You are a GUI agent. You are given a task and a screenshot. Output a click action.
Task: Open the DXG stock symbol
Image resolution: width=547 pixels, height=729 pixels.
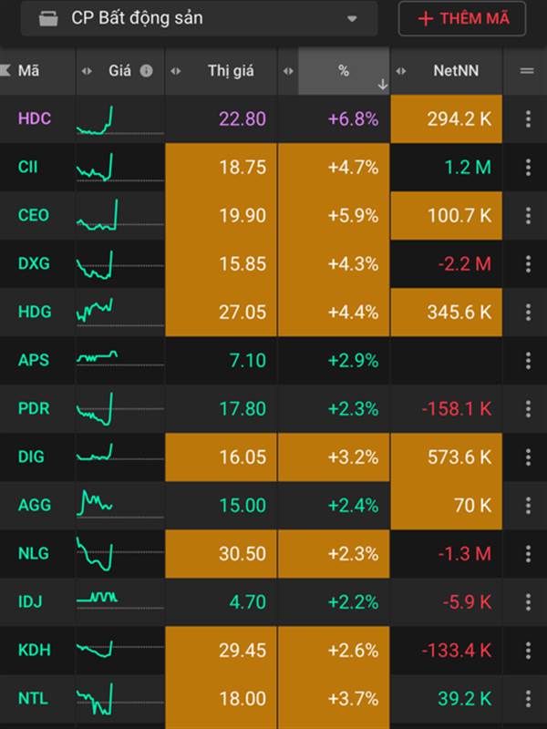click(34, 264)
